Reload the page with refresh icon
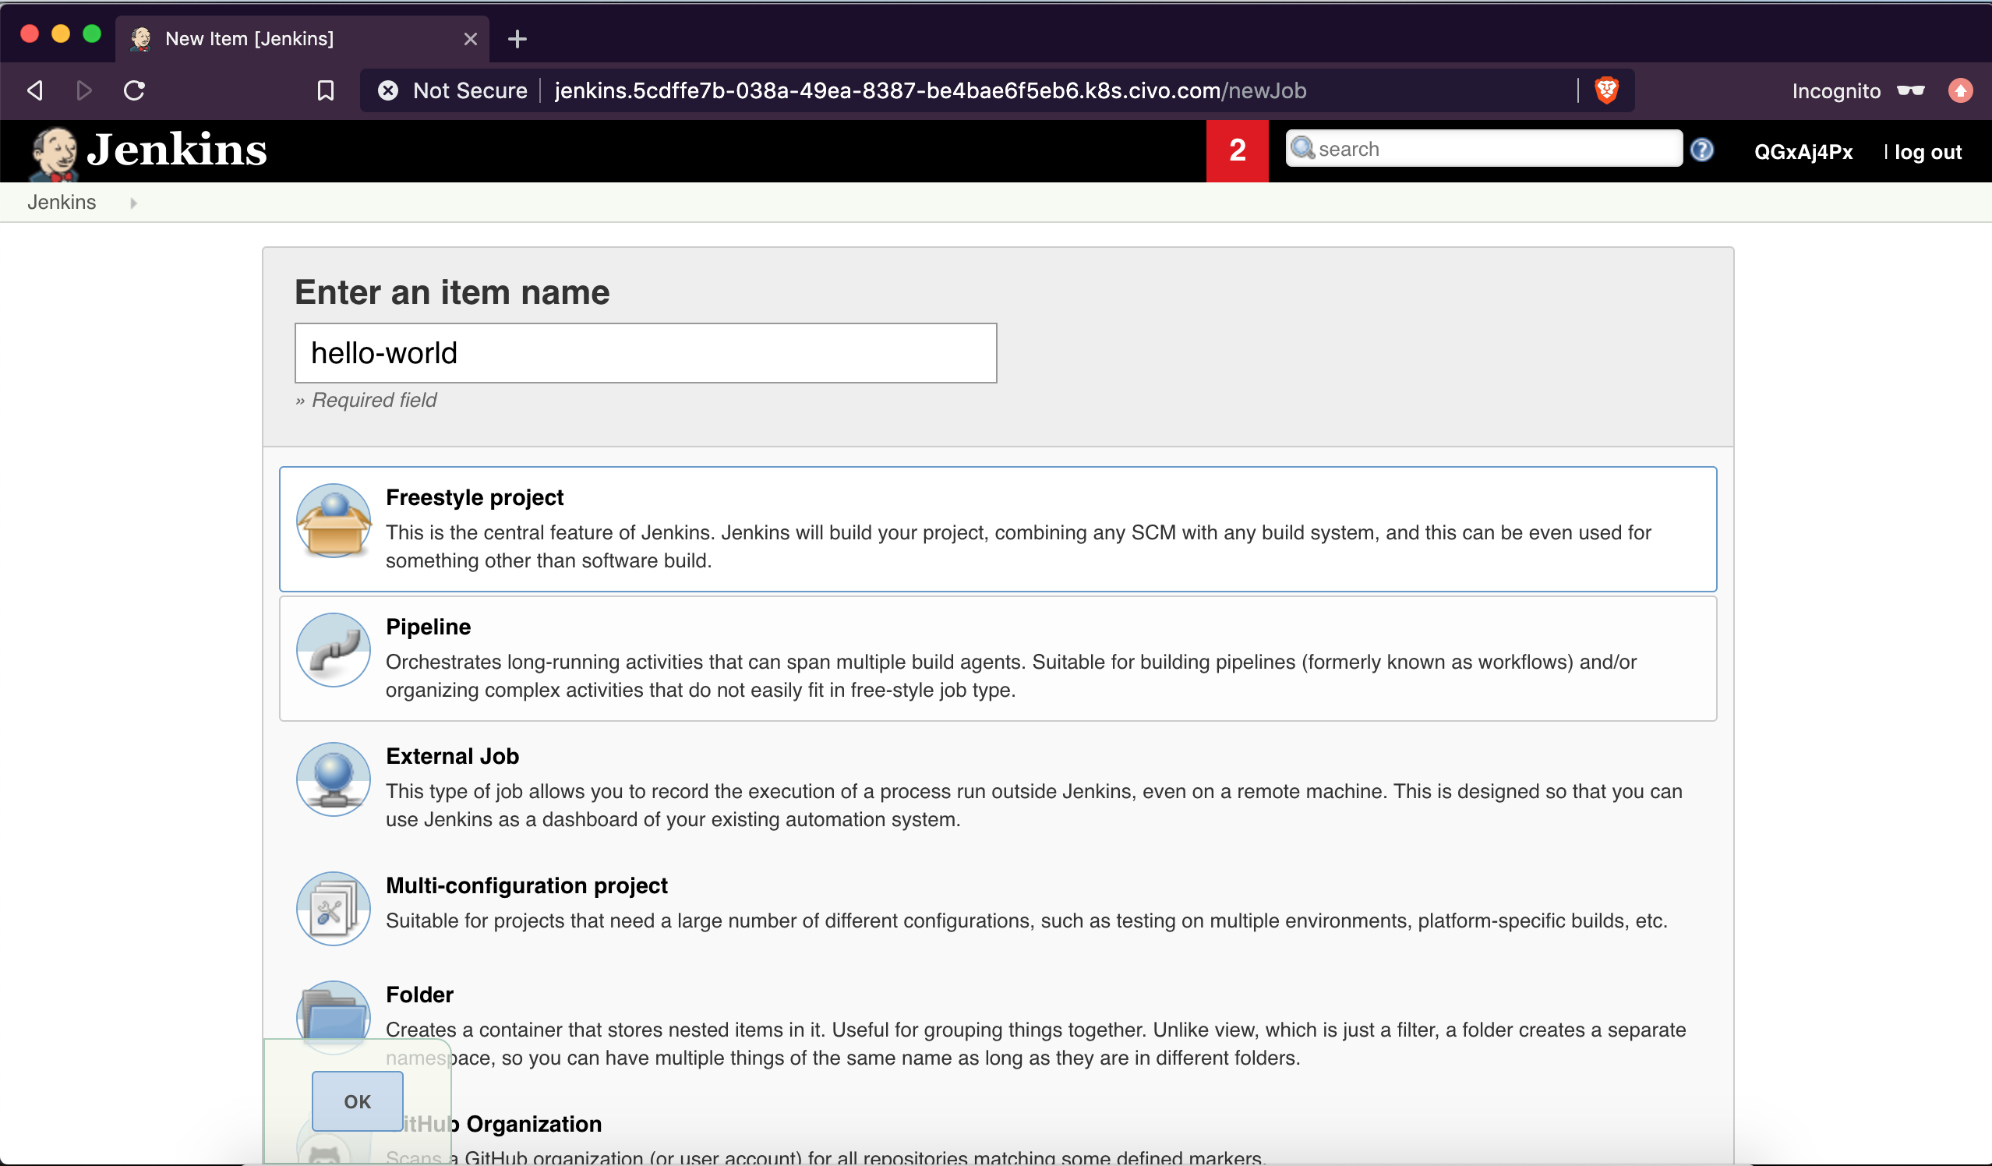 click(x=134, y=90)
